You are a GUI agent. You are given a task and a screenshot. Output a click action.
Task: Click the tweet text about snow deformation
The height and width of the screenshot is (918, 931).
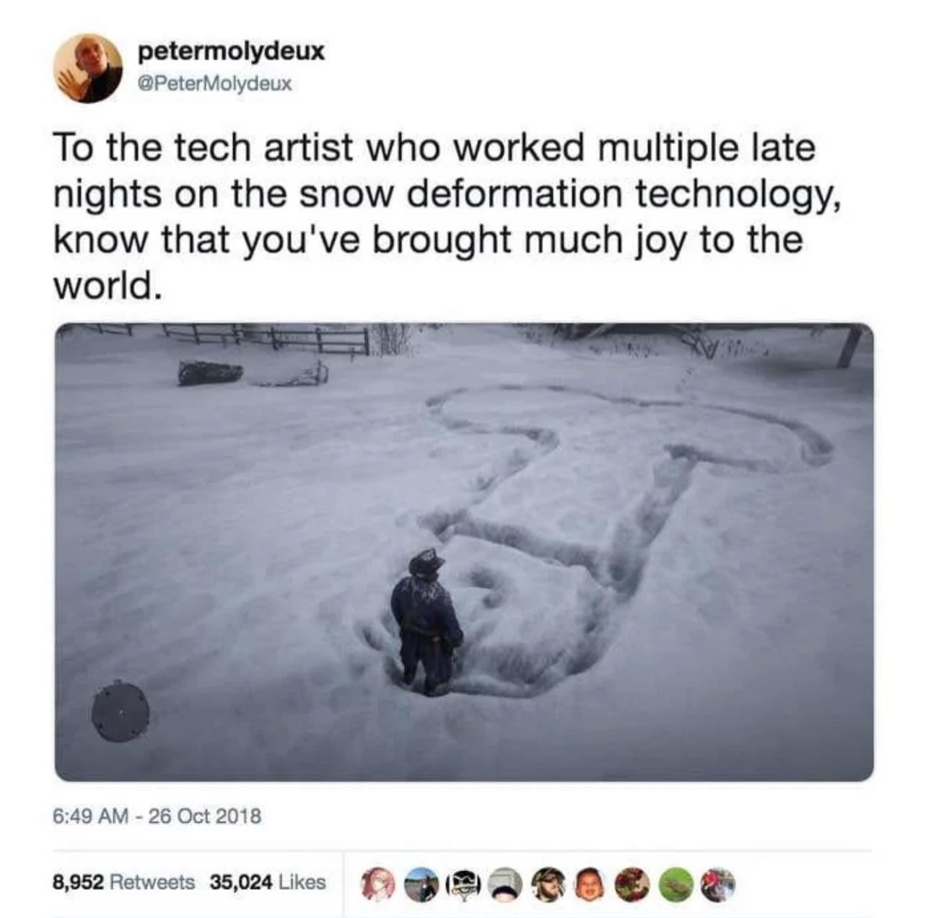447,217
